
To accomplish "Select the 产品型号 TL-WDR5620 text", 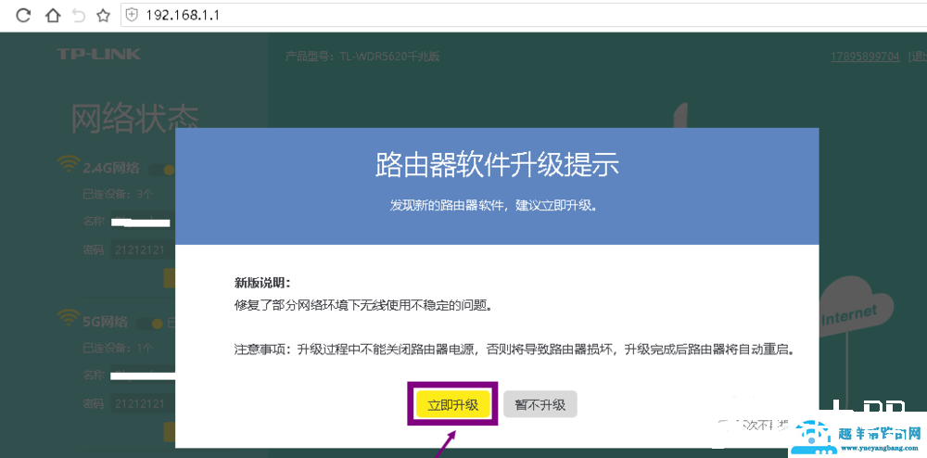I will [x=362, y=57].
